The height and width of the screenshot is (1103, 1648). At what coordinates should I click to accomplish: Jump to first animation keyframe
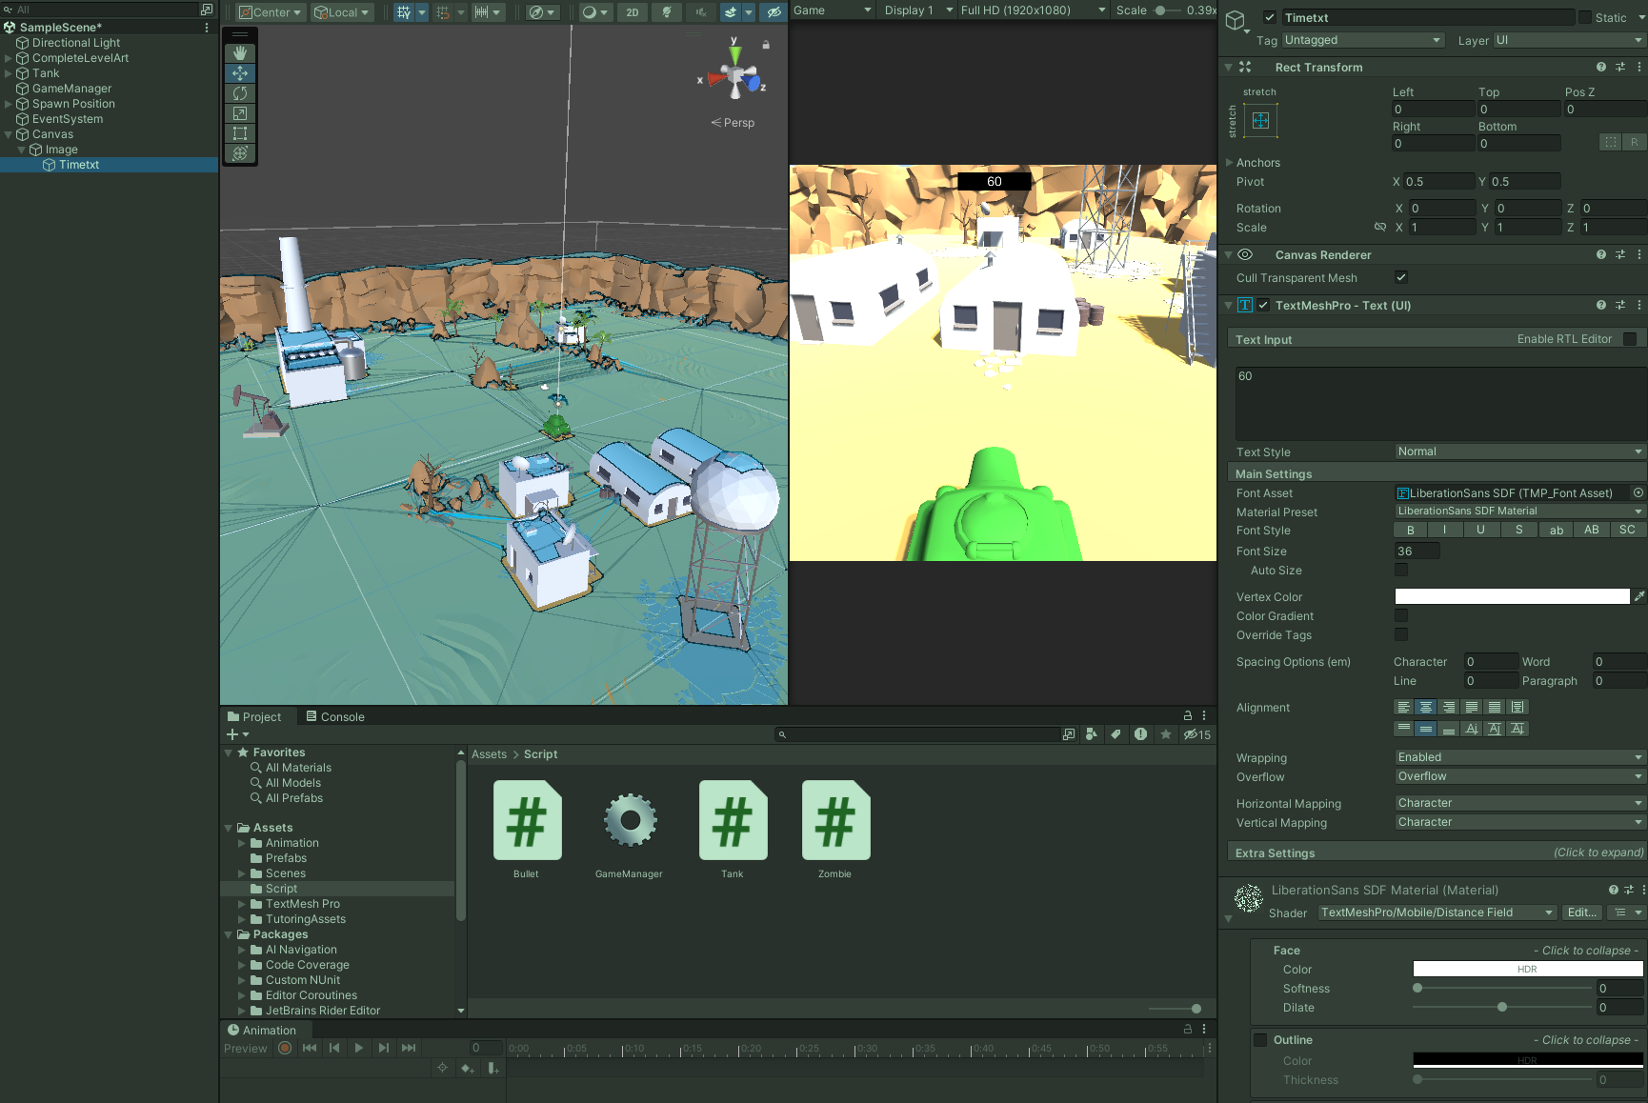point(310,1048)
